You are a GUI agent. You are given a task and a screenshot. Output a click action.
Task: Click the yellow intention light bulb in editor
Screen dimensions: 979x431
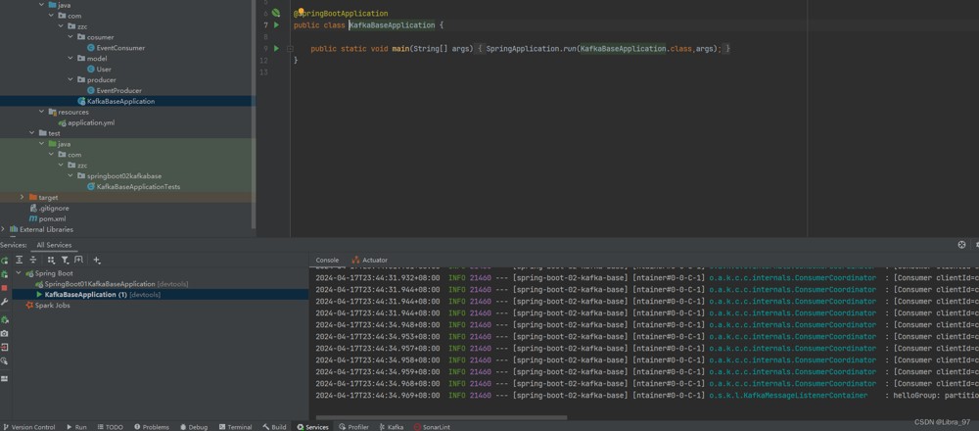tap(301, 12)
